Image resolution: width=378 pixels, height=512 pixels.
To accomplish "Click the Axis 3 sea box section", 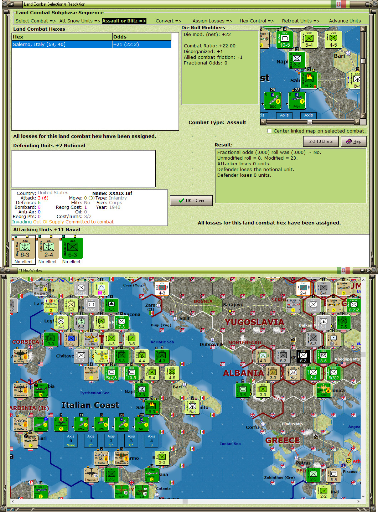I will pos(131,441).
